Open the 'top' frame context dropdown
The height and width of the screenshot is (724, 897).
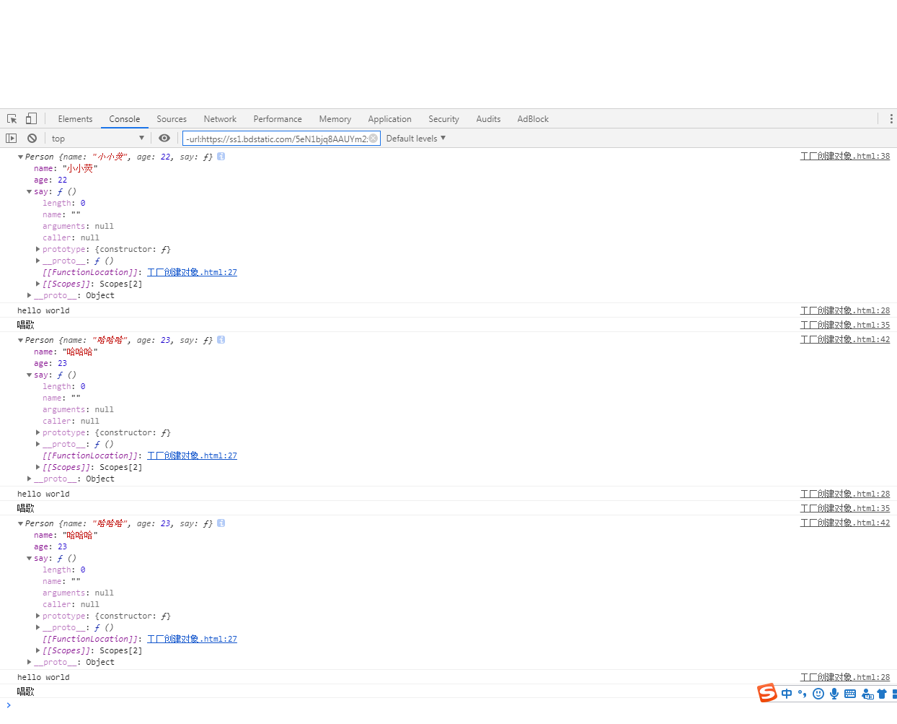point(99,138)
